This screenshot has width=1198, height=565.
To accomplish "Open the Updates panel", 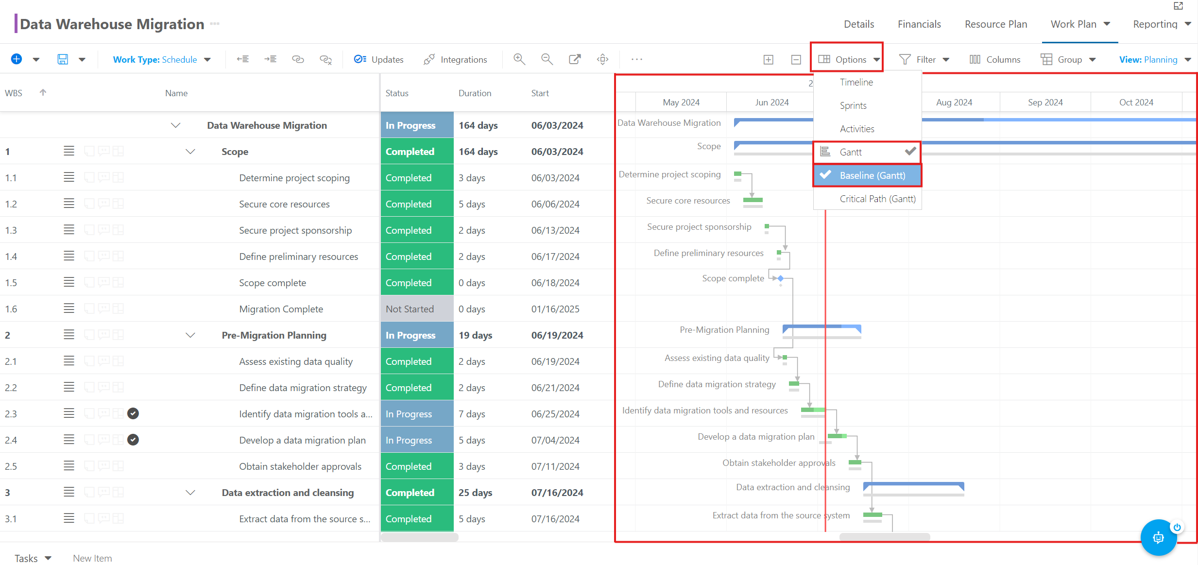I will (378, 59).
